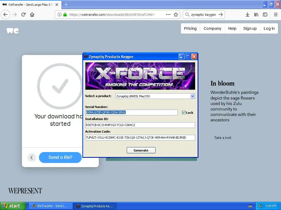Submit search with the arrow icon
The height and width of the screenshot is (210, 281).
221,14
